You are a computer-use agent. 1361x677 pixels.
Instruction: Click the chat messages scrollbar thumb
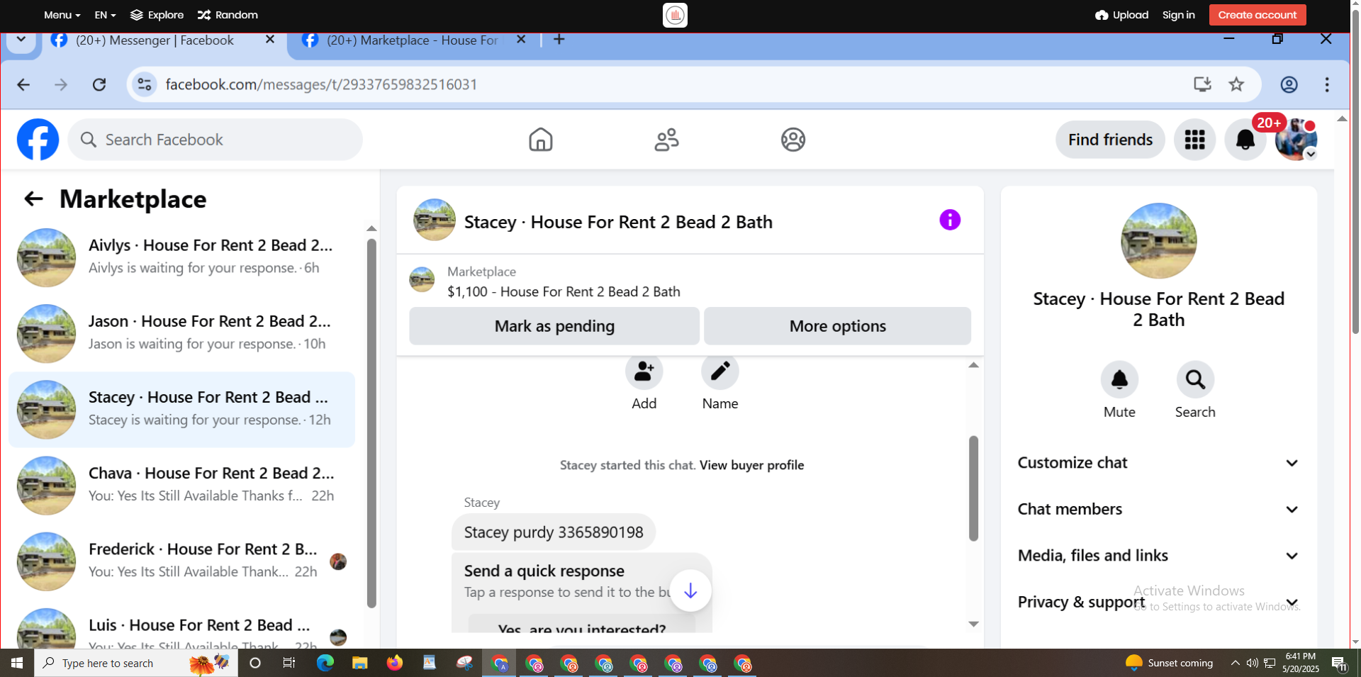pos(973,488)
